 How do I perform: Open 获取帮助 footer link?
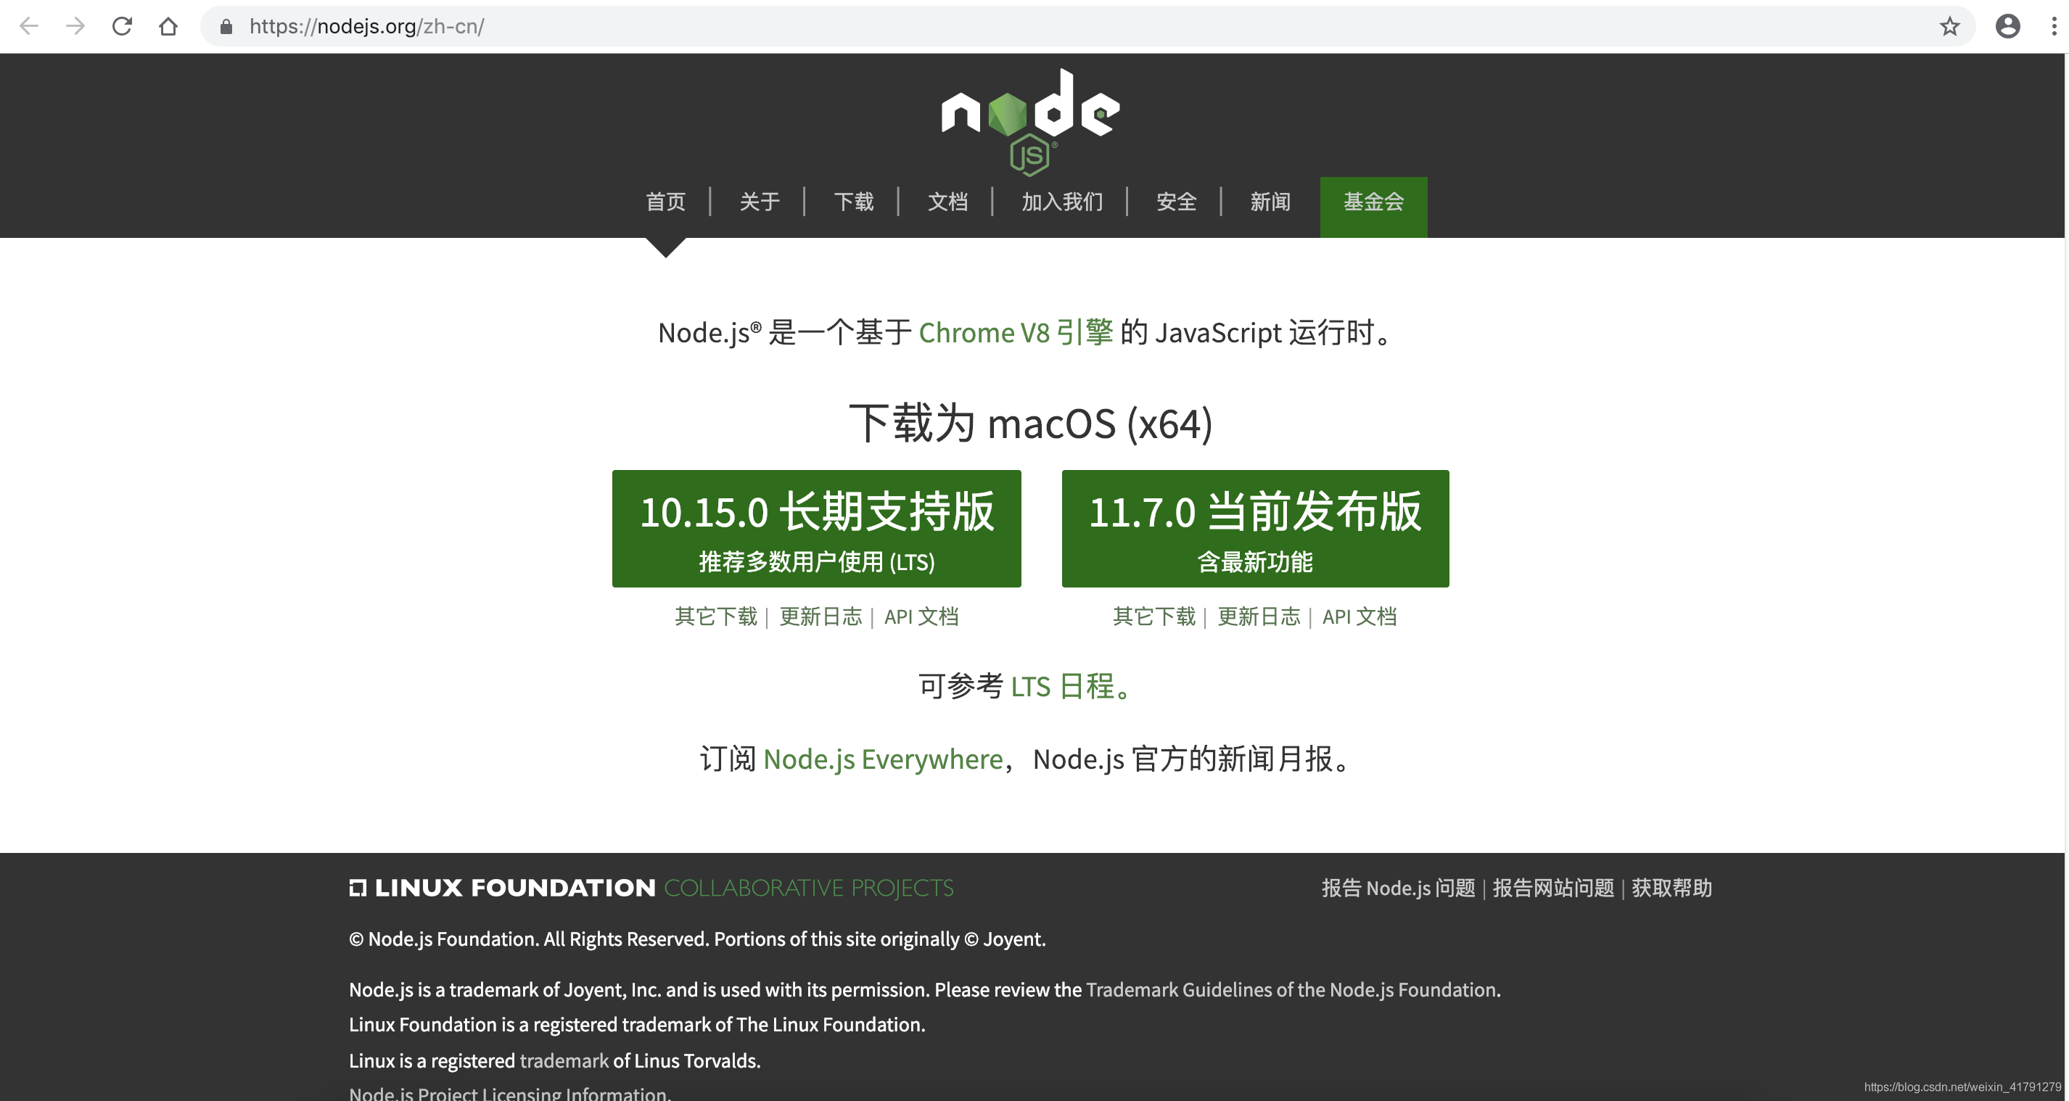pos(1671,887)
